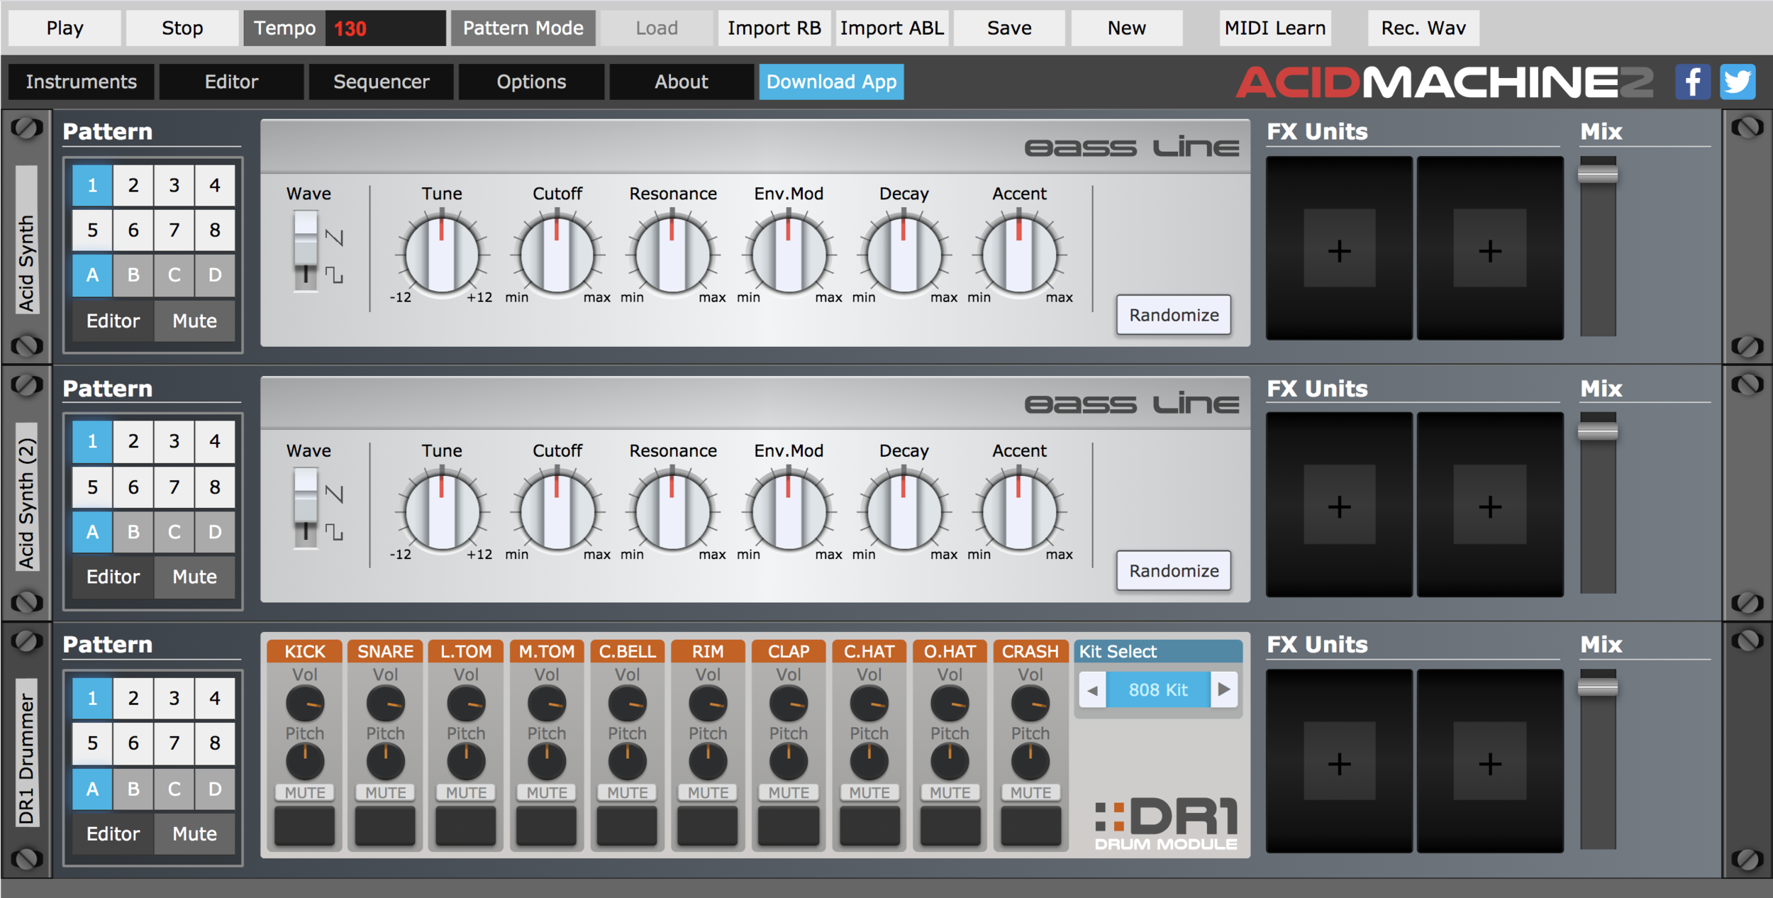
Task: Select previous kit with left arrow
Action: [x=1093, y=689]
